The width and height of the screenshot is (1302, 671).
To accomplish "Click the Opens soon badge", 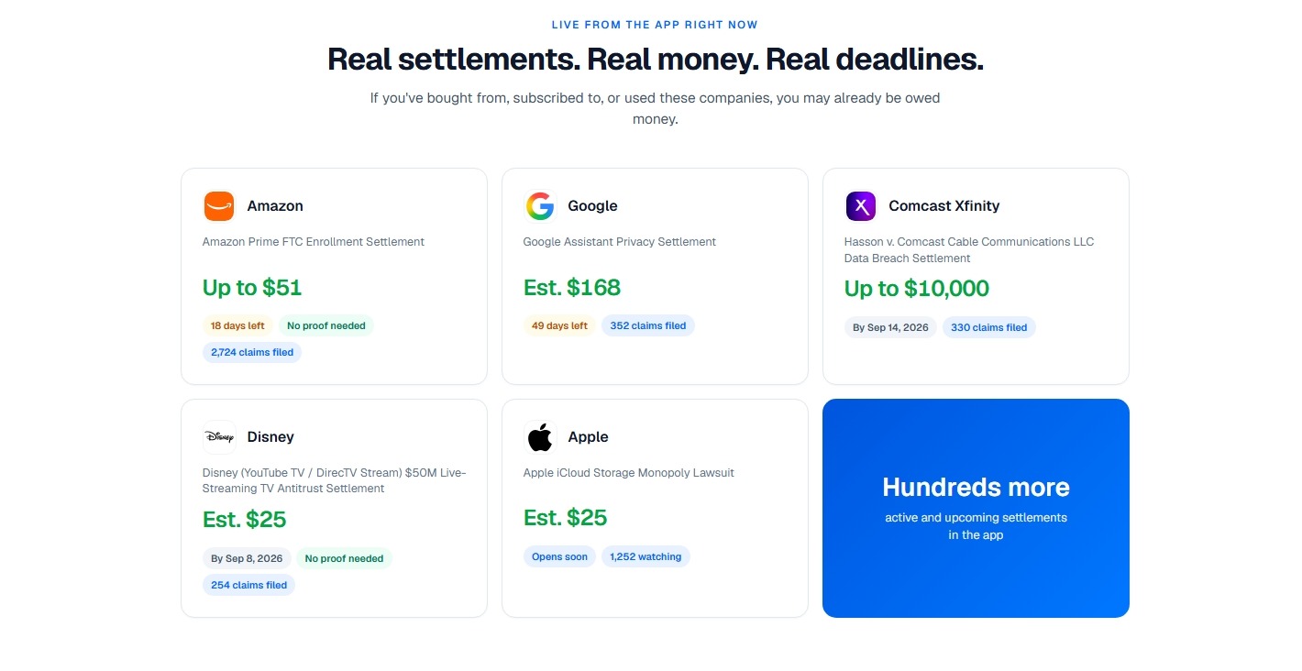I will pyautogui.click(x=560, y=556).
